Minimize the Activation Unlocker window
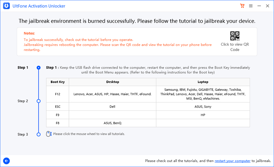This screenshot has height=167, width=274. click(259, 6)
